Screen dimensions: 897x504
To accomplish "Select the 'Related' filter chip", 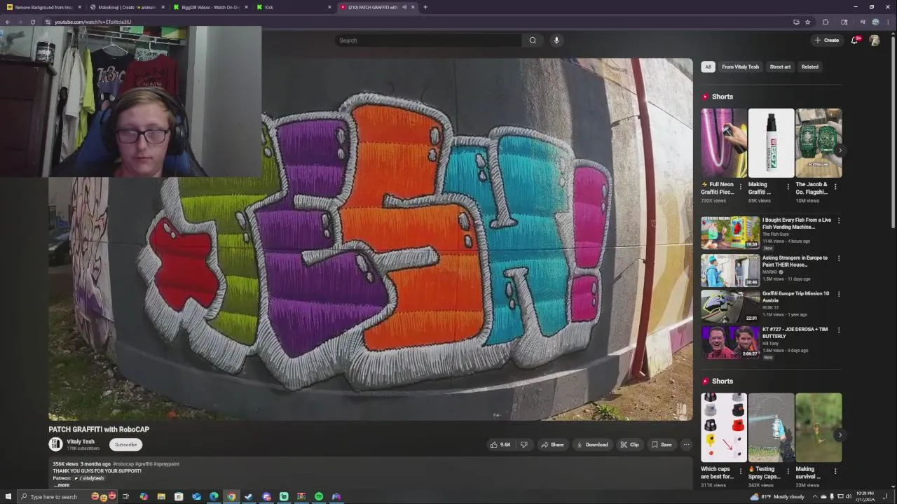I will pyautogui.click(x=810, y=66).
